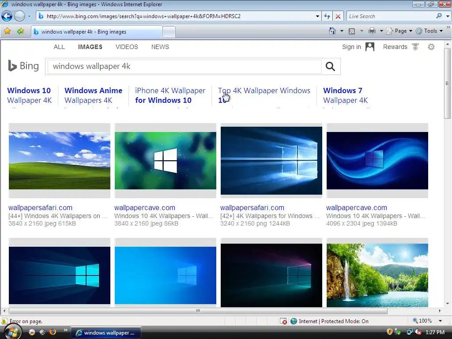Open Top 4K Wallpaper Windows 10 suggestion
The image size is (452, 339).
point(264,95)
